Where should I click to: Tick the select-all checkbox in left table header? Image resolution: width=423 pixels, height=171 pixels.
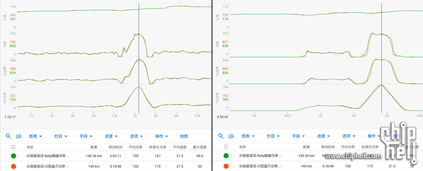[x=13, y=147]
